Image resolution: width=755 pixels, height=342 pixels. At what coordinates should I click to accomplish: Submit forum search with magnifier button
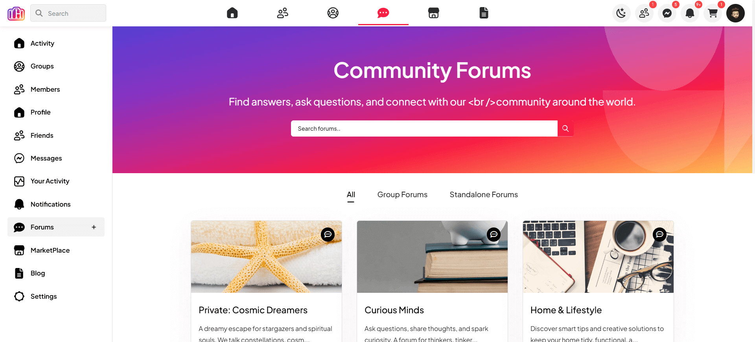[x=565, y=129]
